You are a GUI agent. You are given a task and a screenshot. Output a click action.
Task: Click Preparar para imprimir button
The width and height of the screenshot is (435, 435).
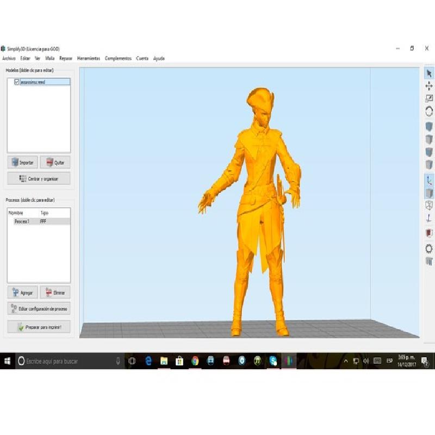tap(39, 327)
